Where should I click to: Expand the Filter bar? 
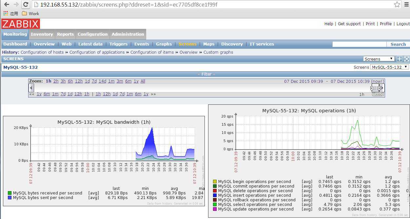click(x=206, y=74)
